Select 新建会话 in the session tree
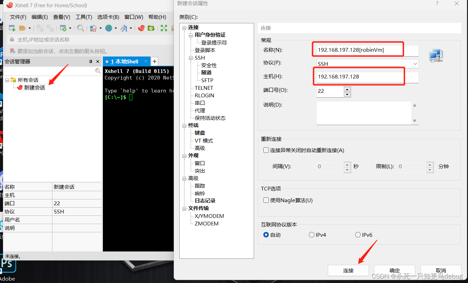Screen dimensions: 468x283 34,87
